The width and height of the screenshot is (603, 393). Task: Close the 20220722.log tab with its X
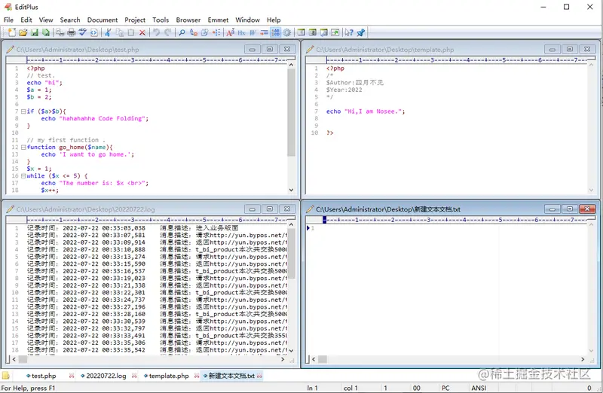click(134, 376)
